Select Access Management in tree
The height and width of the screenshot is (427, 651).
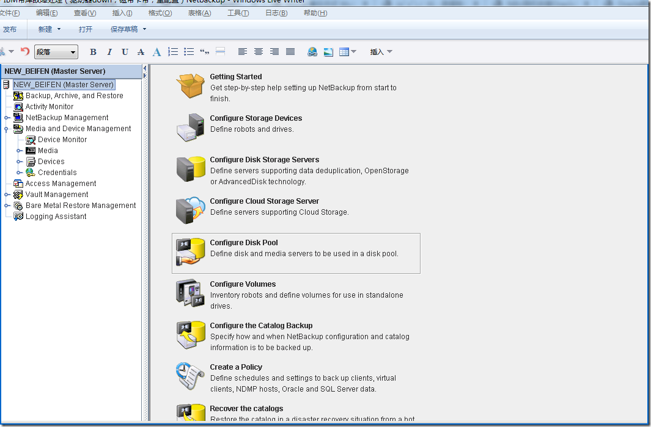61,184
